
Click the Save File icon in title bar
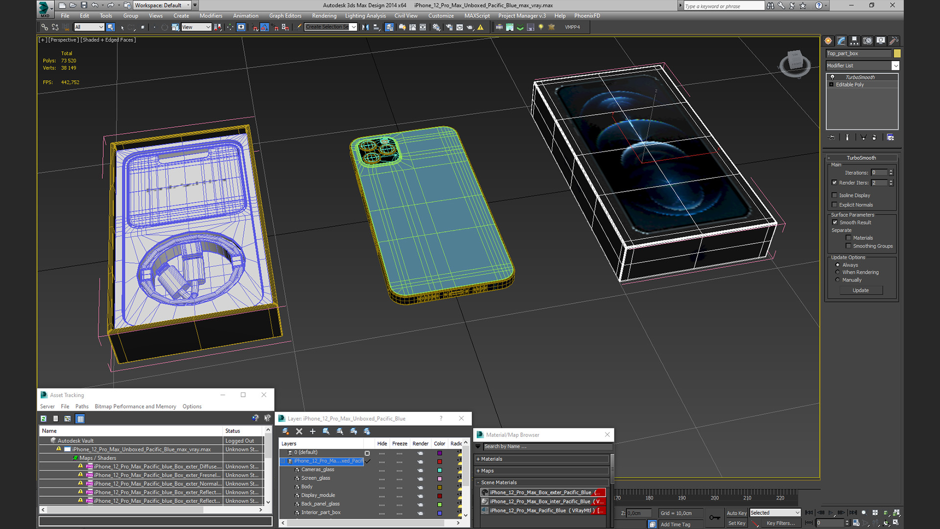(x=84, y=5)
